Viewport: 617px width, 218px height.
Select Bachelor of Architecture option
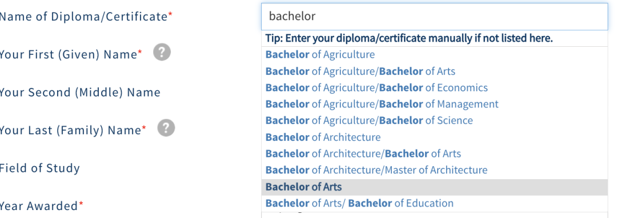[434, 137]
